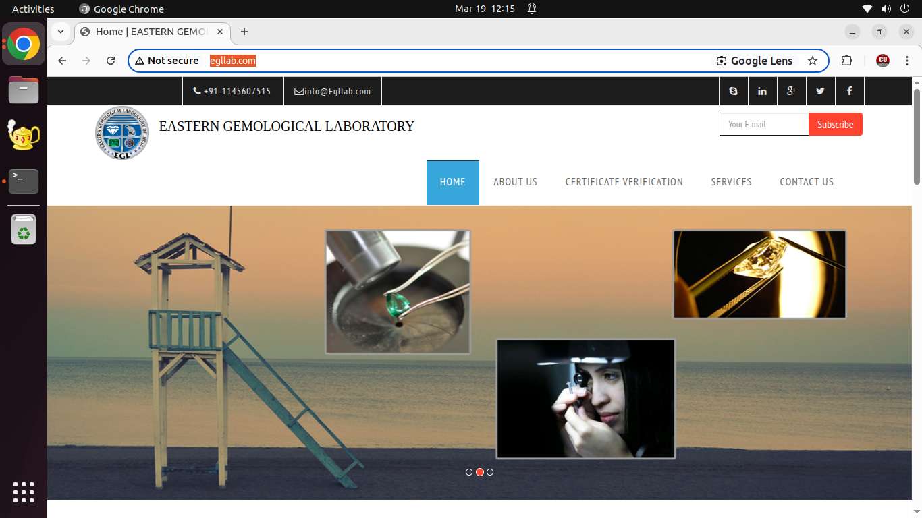Open Chrome's three-dot menu
The width and height of the screenshot is (922, 518).
(x=906, y=61)
